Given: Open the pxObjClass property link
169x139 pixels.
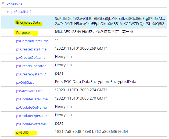Looking at the screenshot, I should [x=25, y=83].
